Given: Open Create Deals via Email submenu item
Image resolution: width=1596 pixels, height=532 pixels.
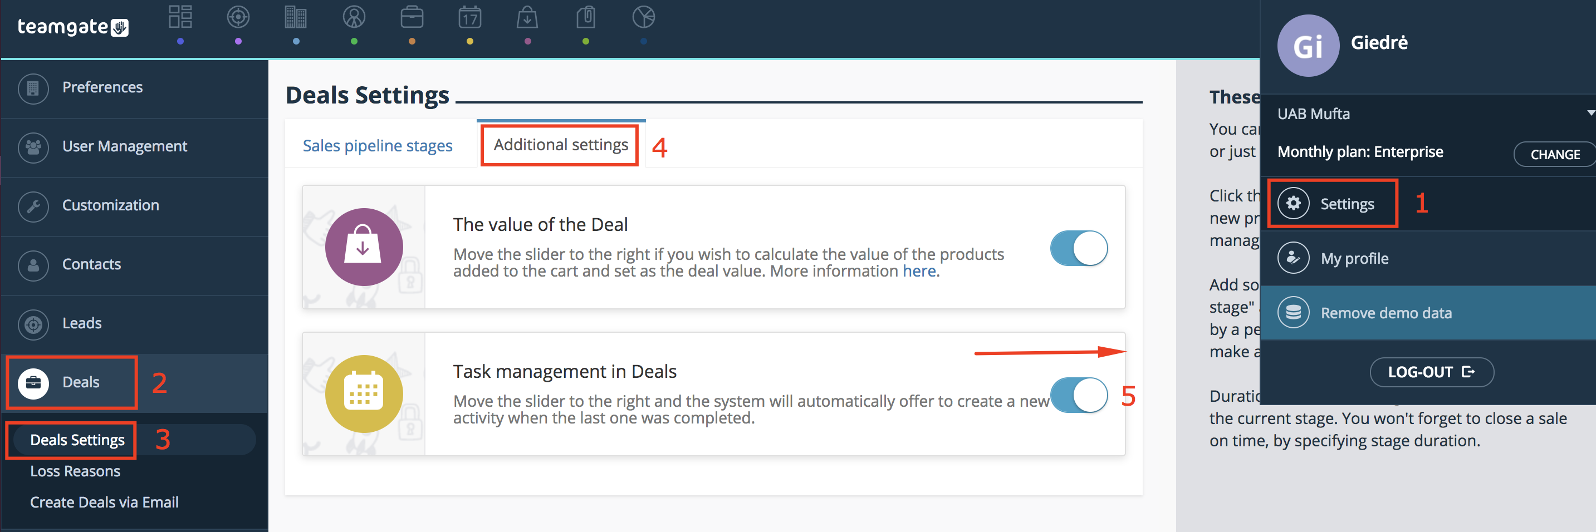Looking at the screenshot, I should coord(104,503).
